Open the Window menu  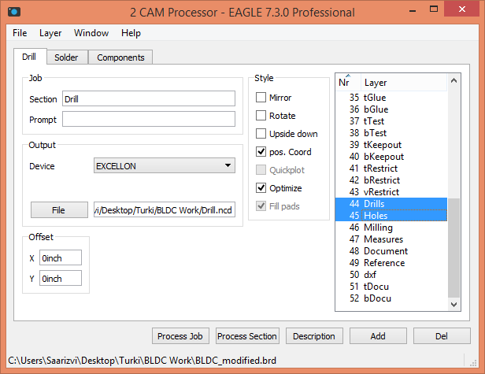pyautogui.click(x=91, y=33)
